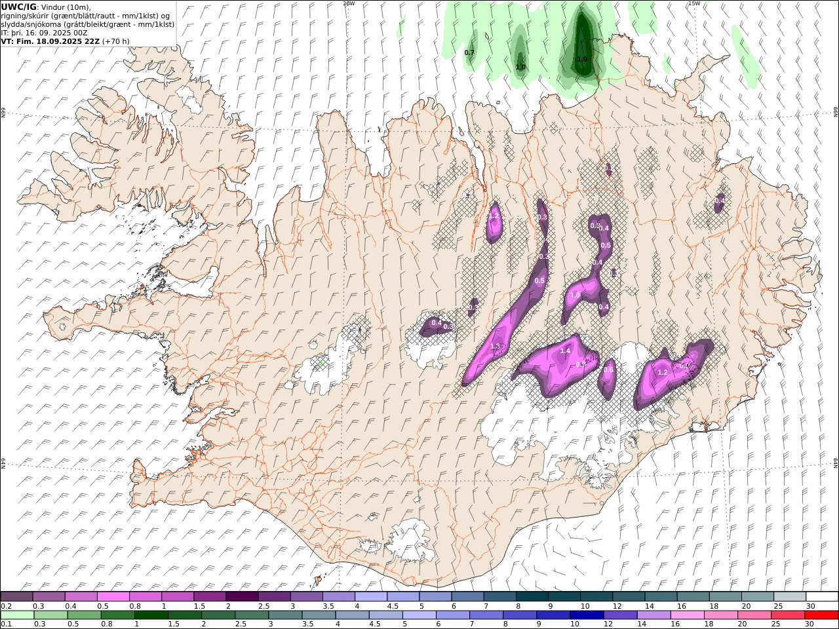Screen dimensions: 839x629
Task: Click the 66N latitude label on the left edge
Action: click(3, 113)
